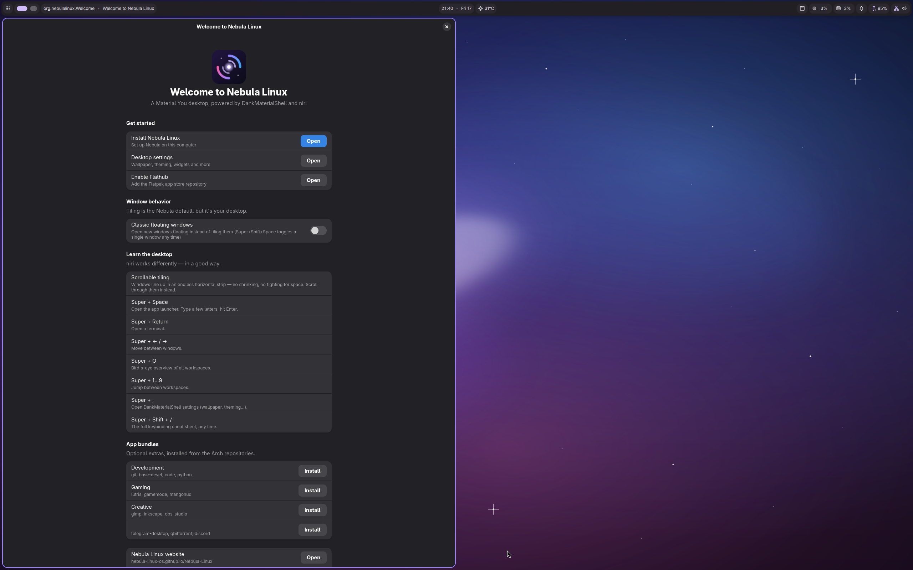Click the volume speaker icon
The image size is (913, 570).
(x=904, y=8)
